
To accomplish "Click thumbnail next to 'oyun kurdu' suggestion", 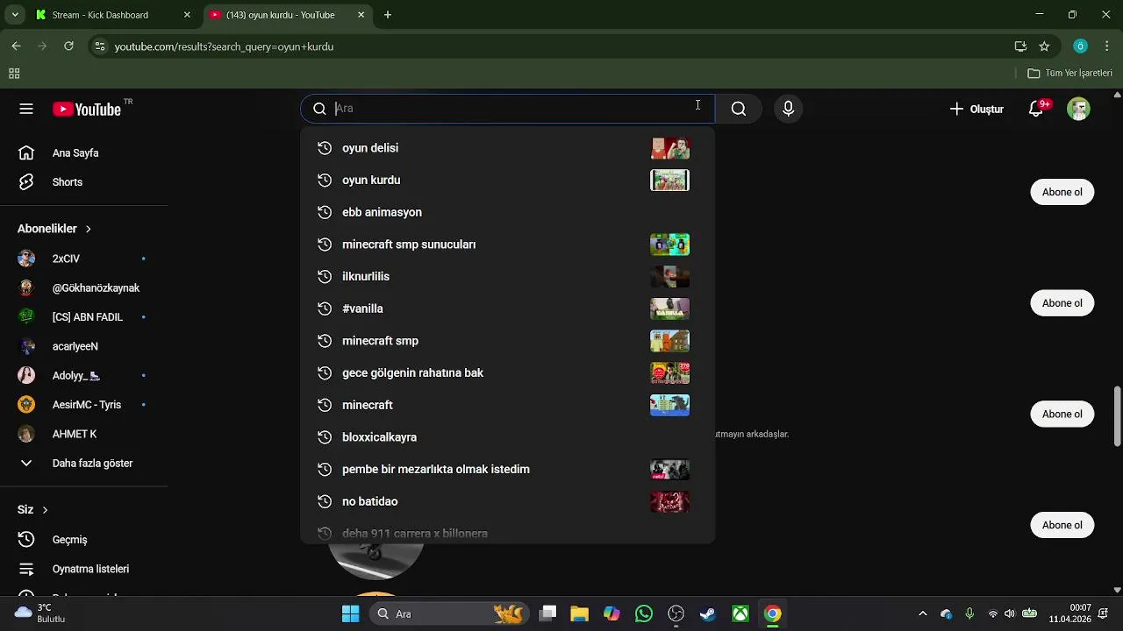I will (x=669, y=180).
